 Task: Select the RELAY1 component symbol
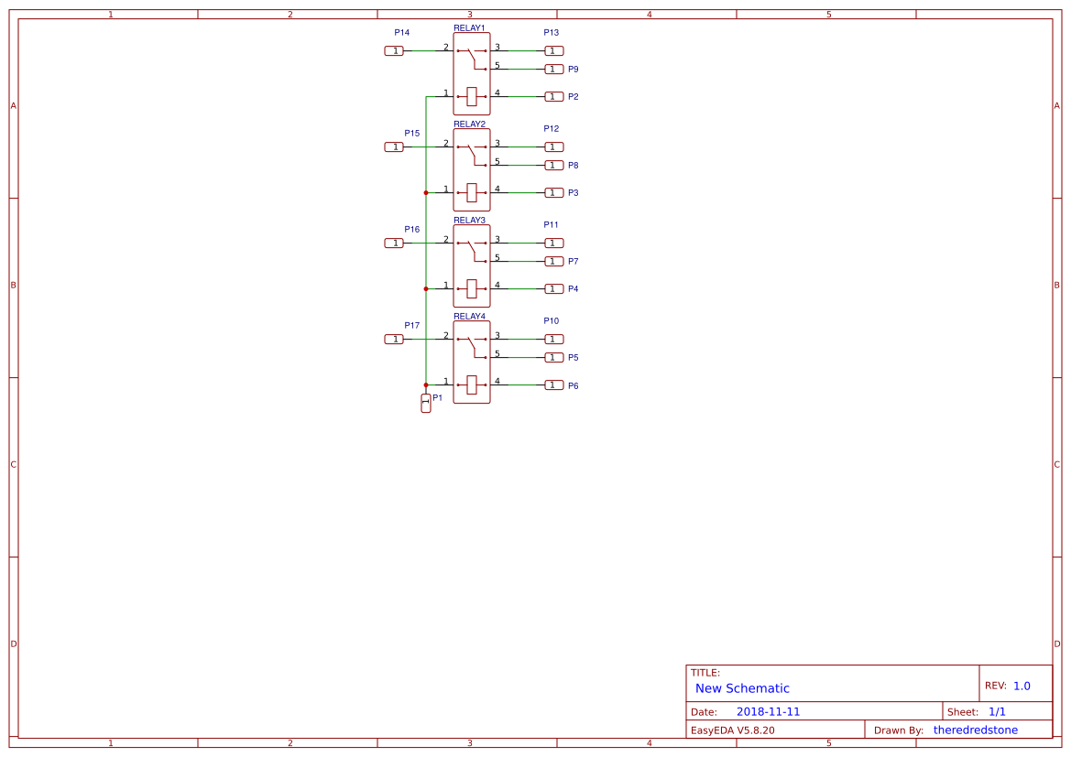click(x=472, y=75)
